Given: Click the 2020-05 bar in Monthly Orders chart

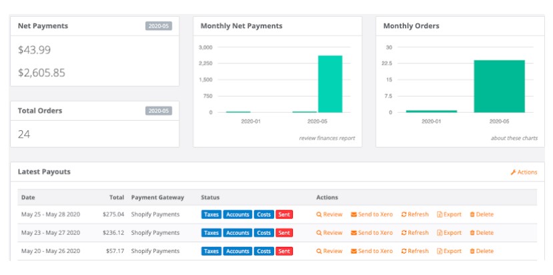Looking at the screenshot, I should pyautogui.click(x=499, y=86).
